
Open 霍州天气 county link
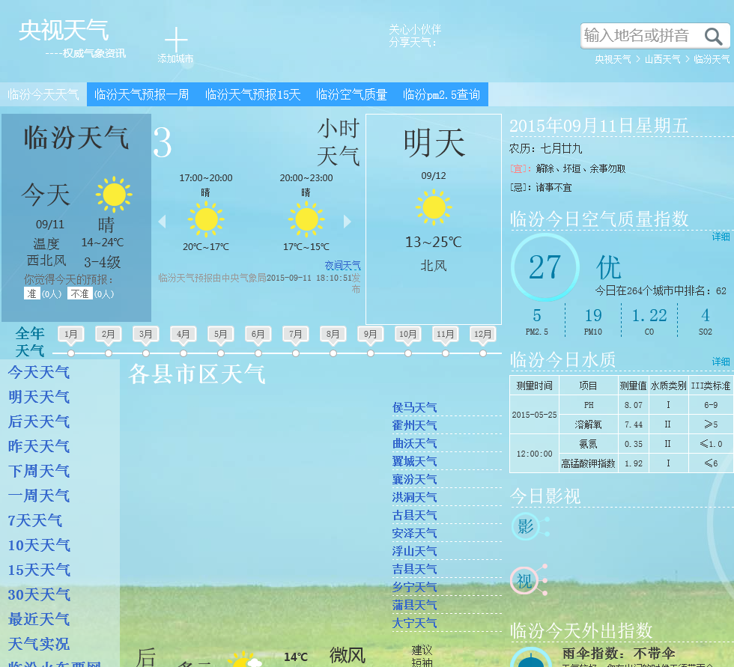[415, 425]
